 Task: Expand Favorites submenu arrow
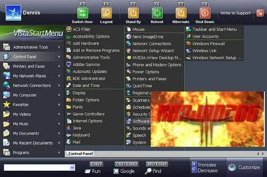[59, 104]
